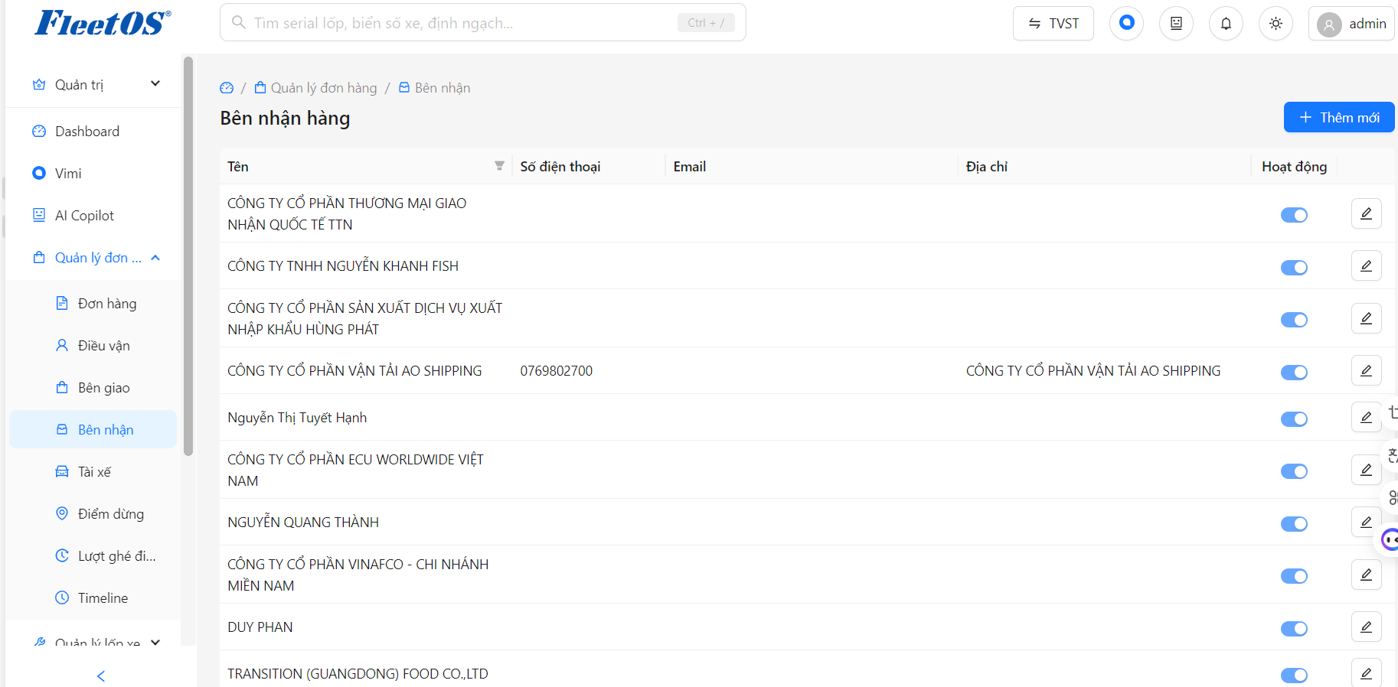Edit the GIAO NHẬN QUỐC TẾ TTN row

click(1366, 213)
